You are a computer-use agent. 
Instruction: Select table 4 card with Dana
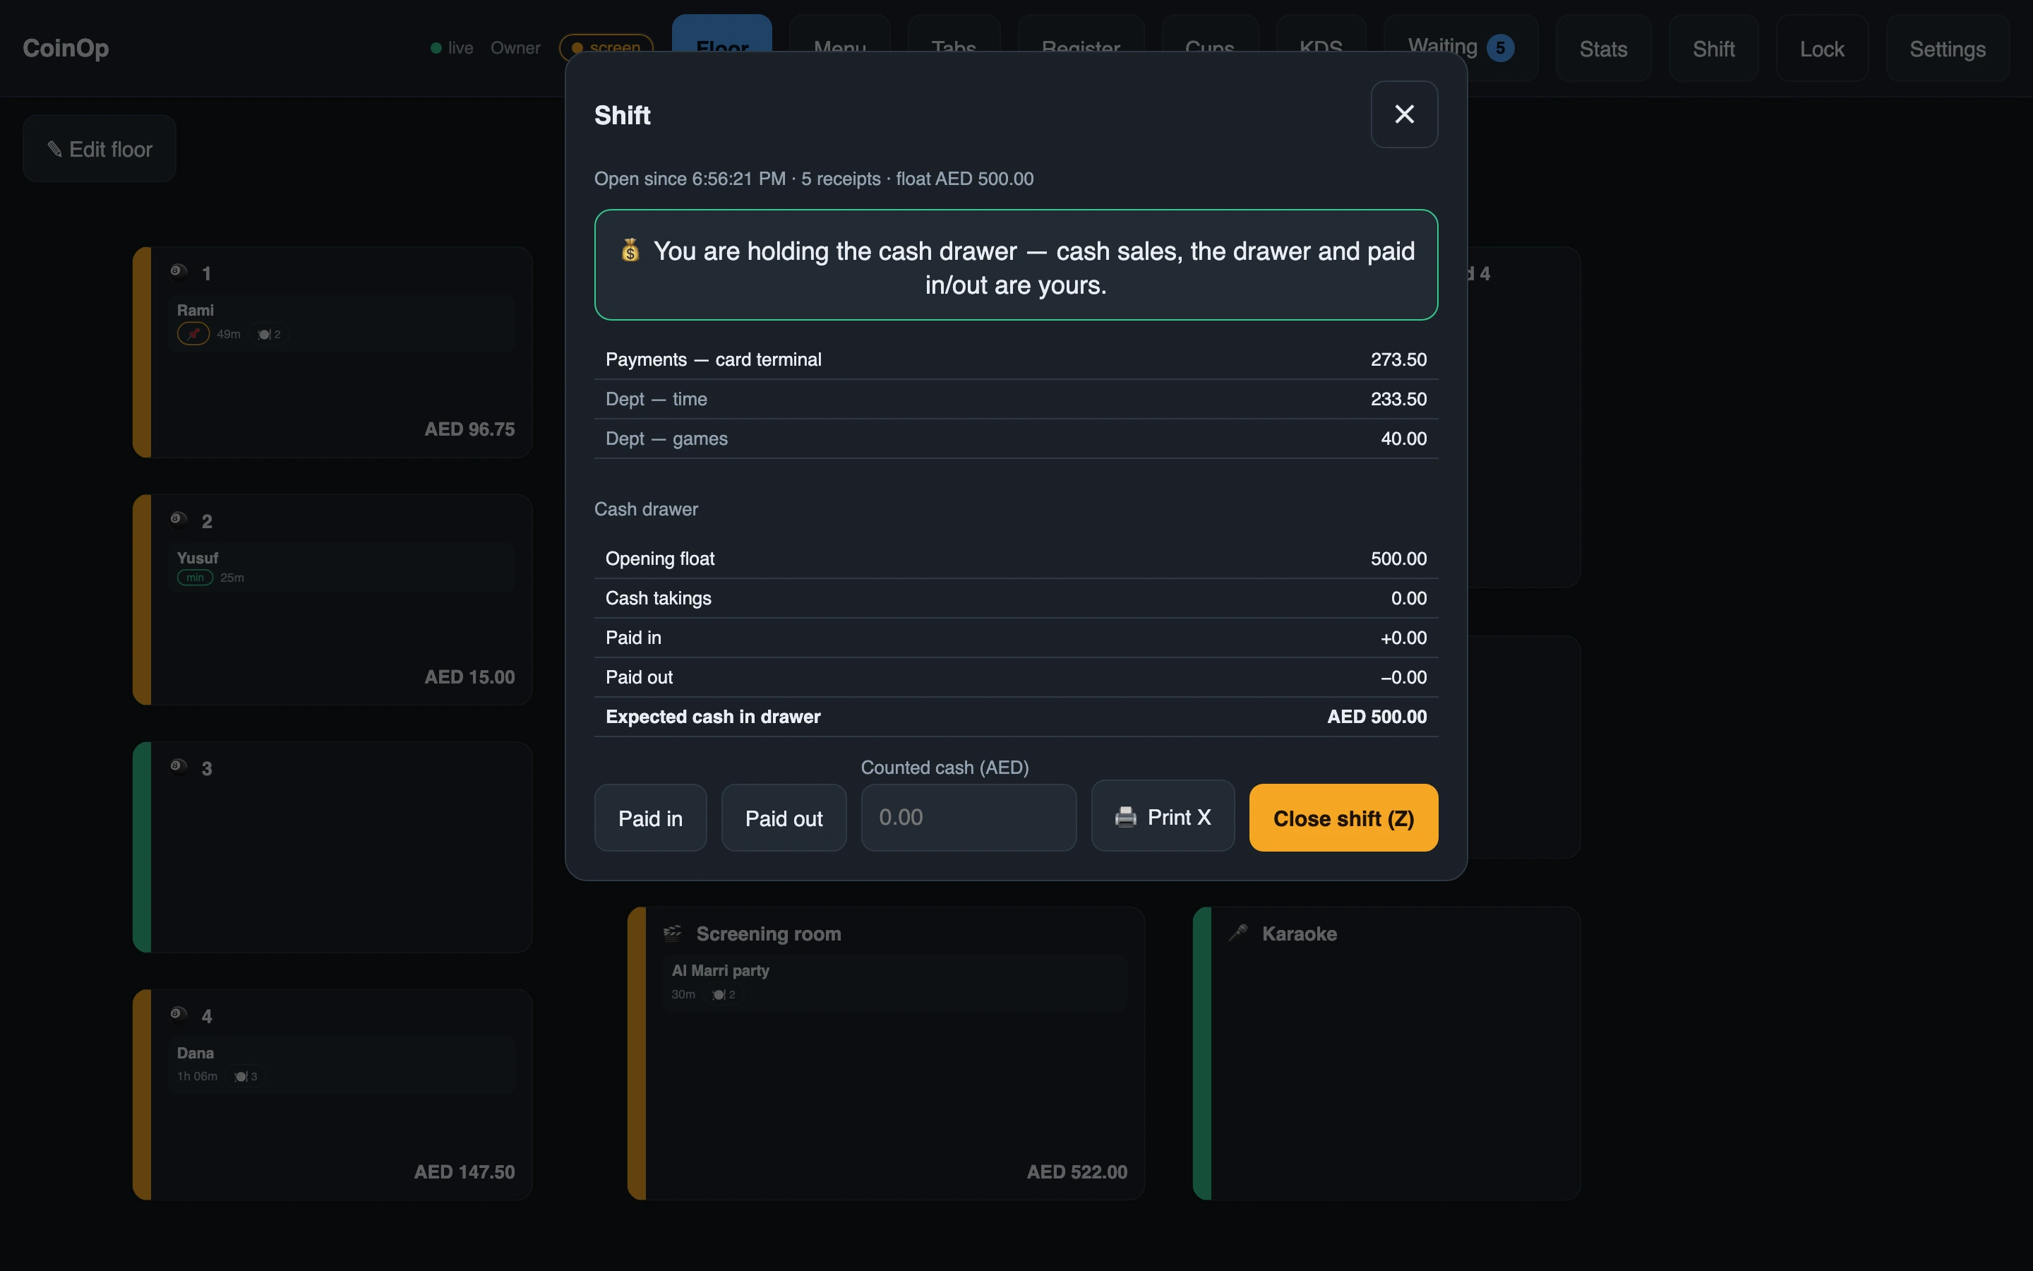(x=332, y=1094)
